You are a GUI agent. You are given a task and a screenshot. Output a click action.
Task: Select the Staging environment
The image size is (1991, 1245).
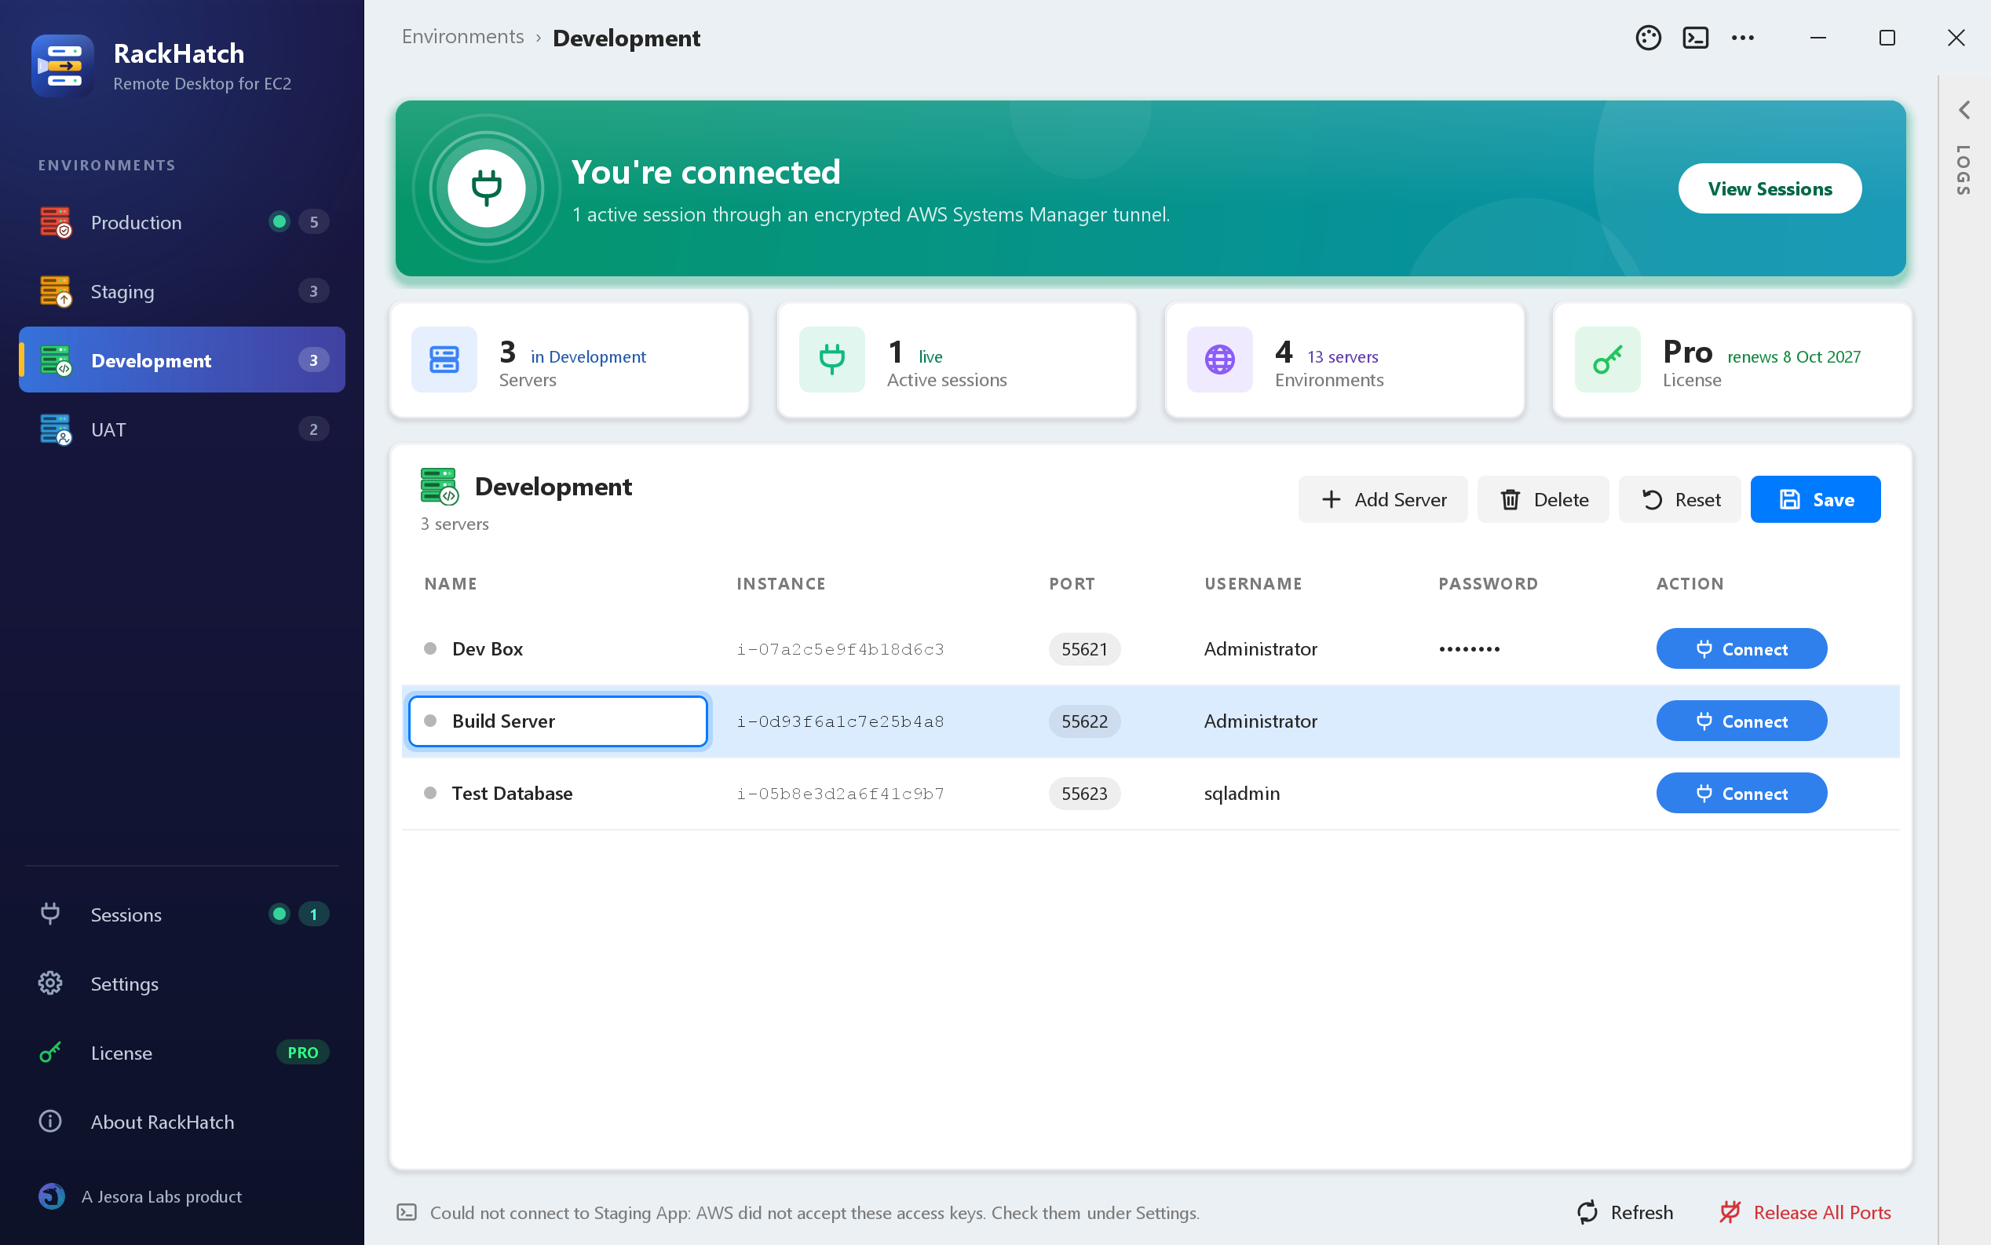pos(182,290)
